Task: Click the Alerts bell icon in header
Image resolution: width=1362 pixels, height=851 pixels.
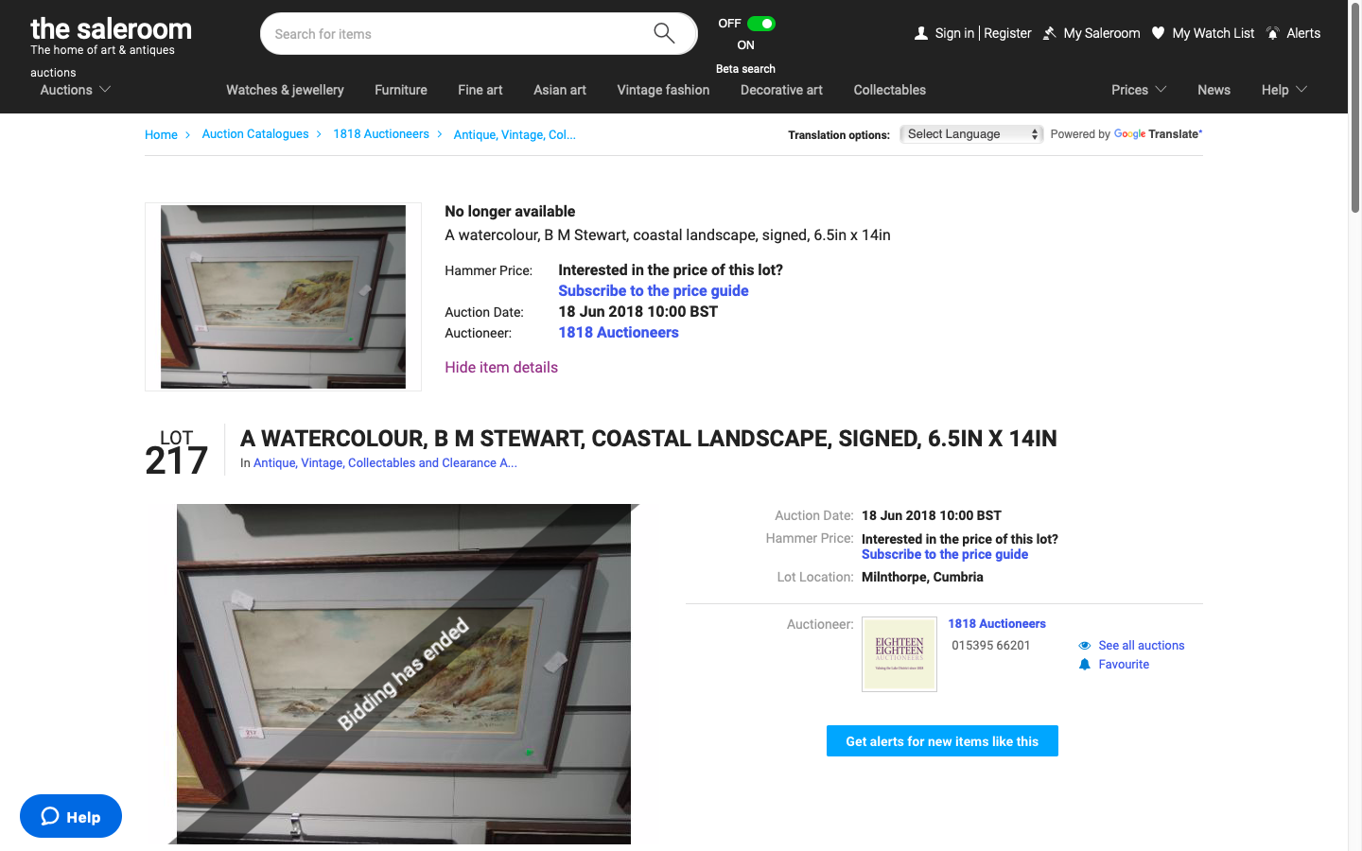Action: [1273, 33]
